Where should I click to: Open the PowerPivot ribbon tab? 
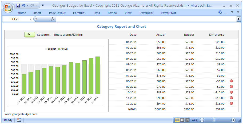(168, 13)
